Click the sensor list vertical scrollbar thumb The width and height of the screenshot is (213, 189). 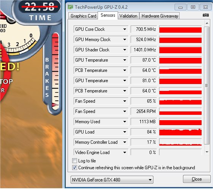click(207, 86)
